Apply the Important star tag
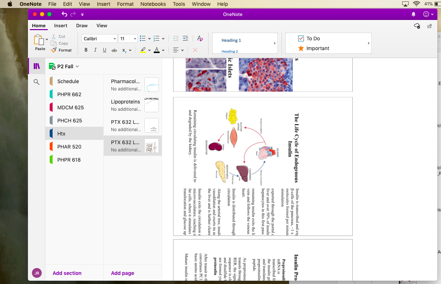 pos(301,48)
